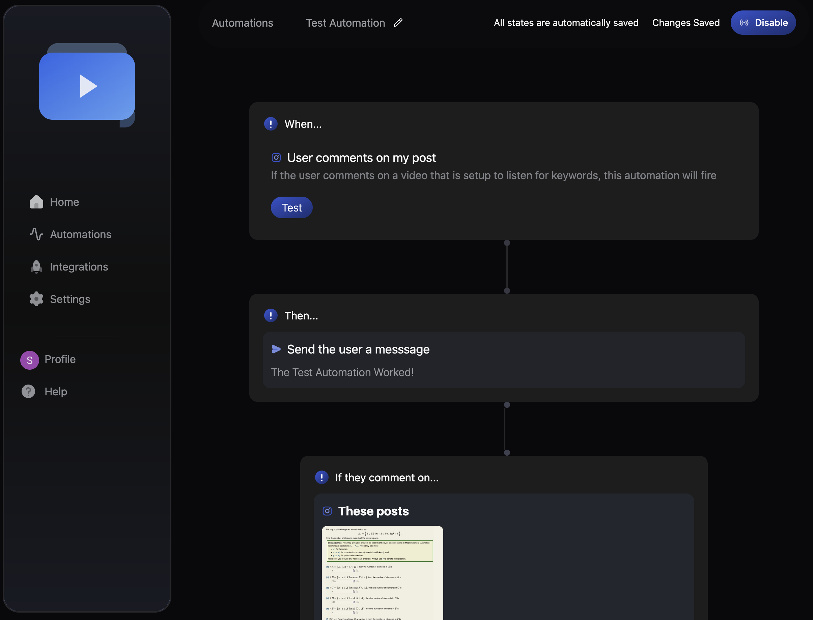Viewport: 813px width, 620px height.
Task: Select the Test Automation title
Action: 345,23
